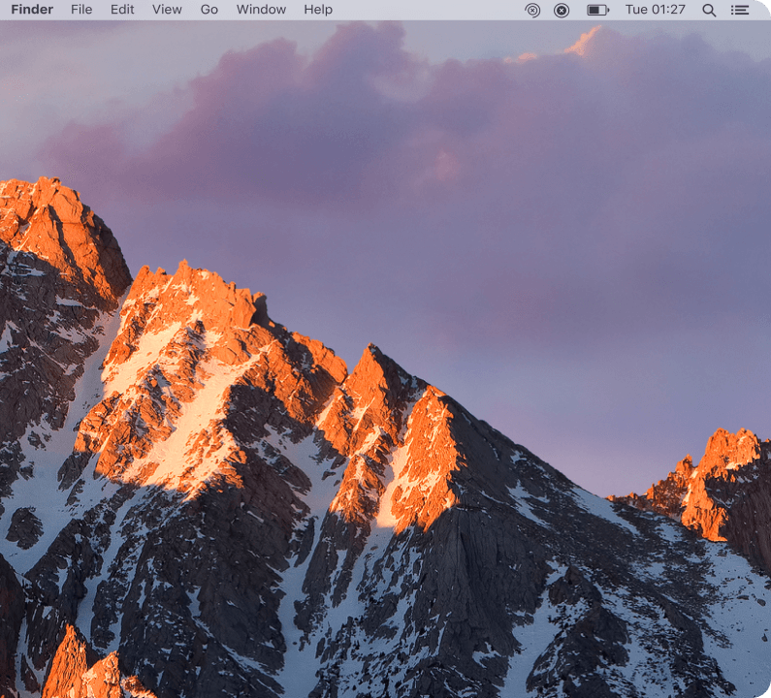Click the circled X status icon
This screenshot has height=698, width=771.
pos(562,10)
